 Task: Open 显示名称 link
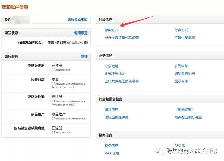pos(181,81)
